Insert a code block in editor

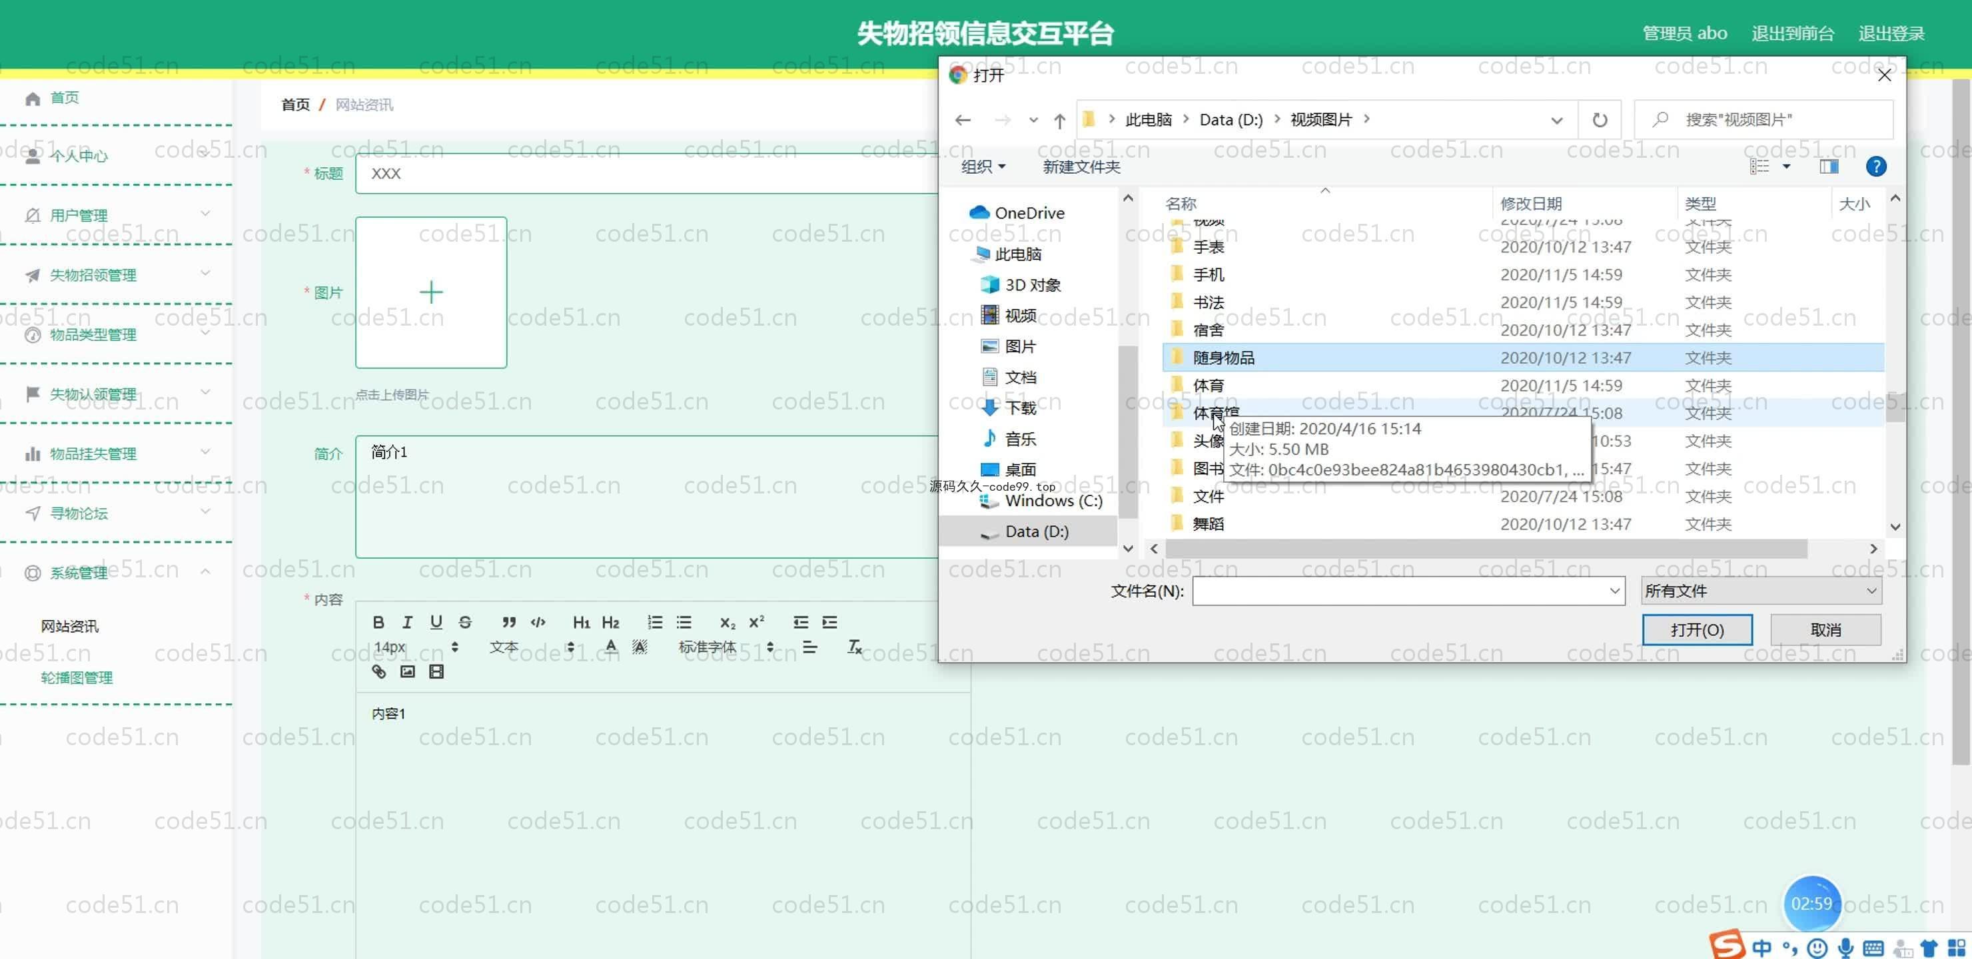click(x=538, y=622)
